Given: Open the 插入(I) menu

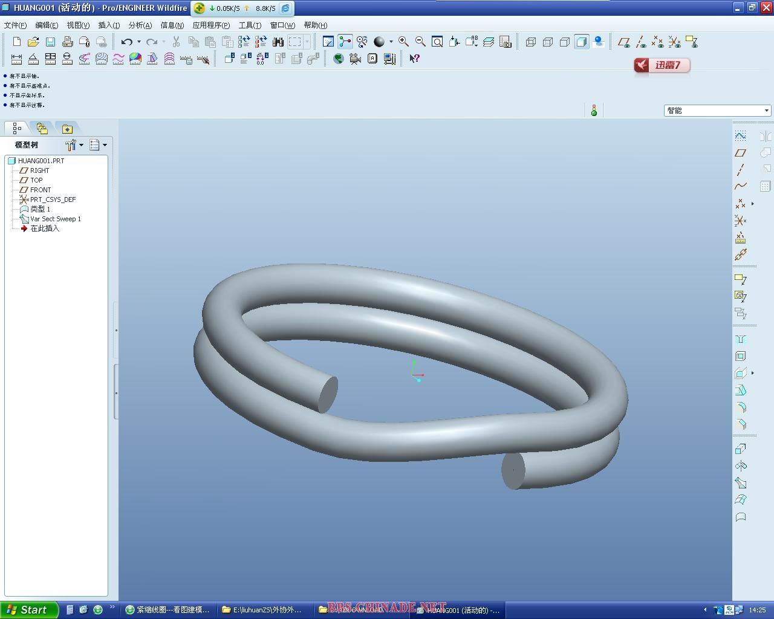Looking at the screenshot, I should point(109,25).
